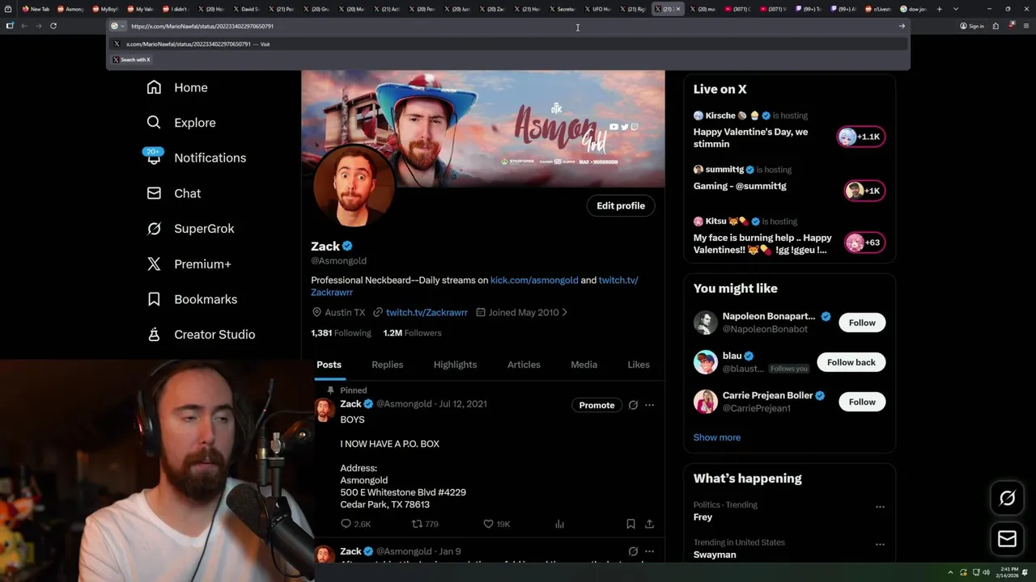Switch to the Replies tab
The image size is (1036, 582).
387,365
